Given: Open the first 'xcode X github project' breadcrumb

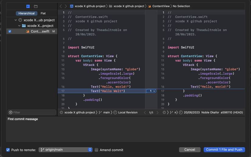Looking at the screenshot, I should click(x=90, y=6).
